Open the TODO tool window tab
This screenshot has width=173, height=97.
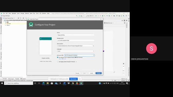click(x=5, y=79)
